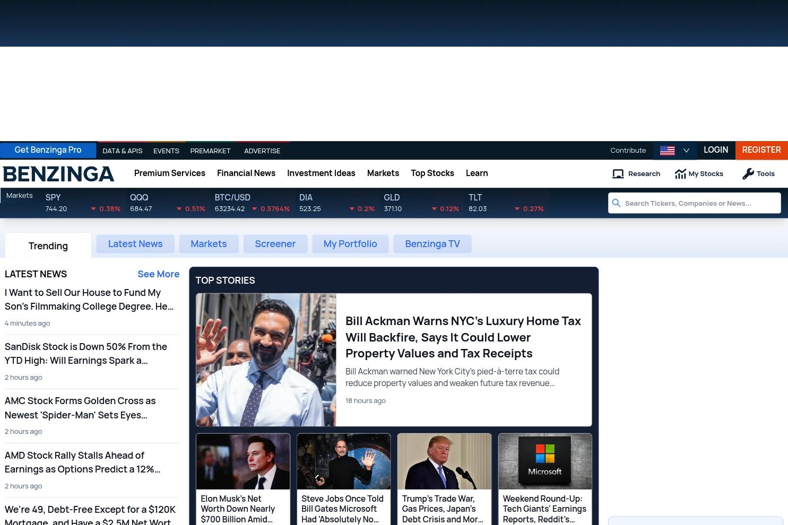
Task: Click the BTC/USD ticker quote
Action: (252, 203)
